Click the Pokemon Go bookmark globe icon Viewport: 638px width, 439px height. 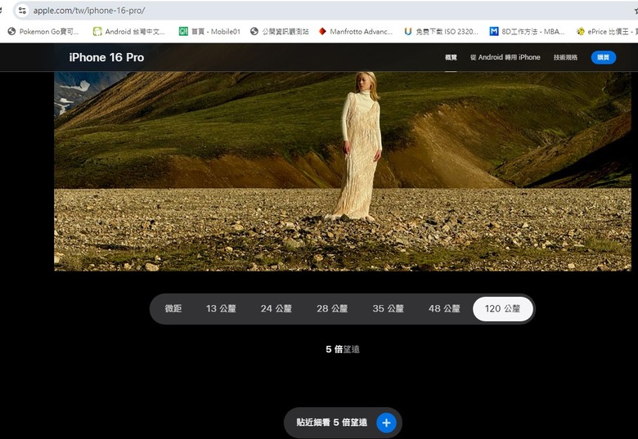point(11,31)
